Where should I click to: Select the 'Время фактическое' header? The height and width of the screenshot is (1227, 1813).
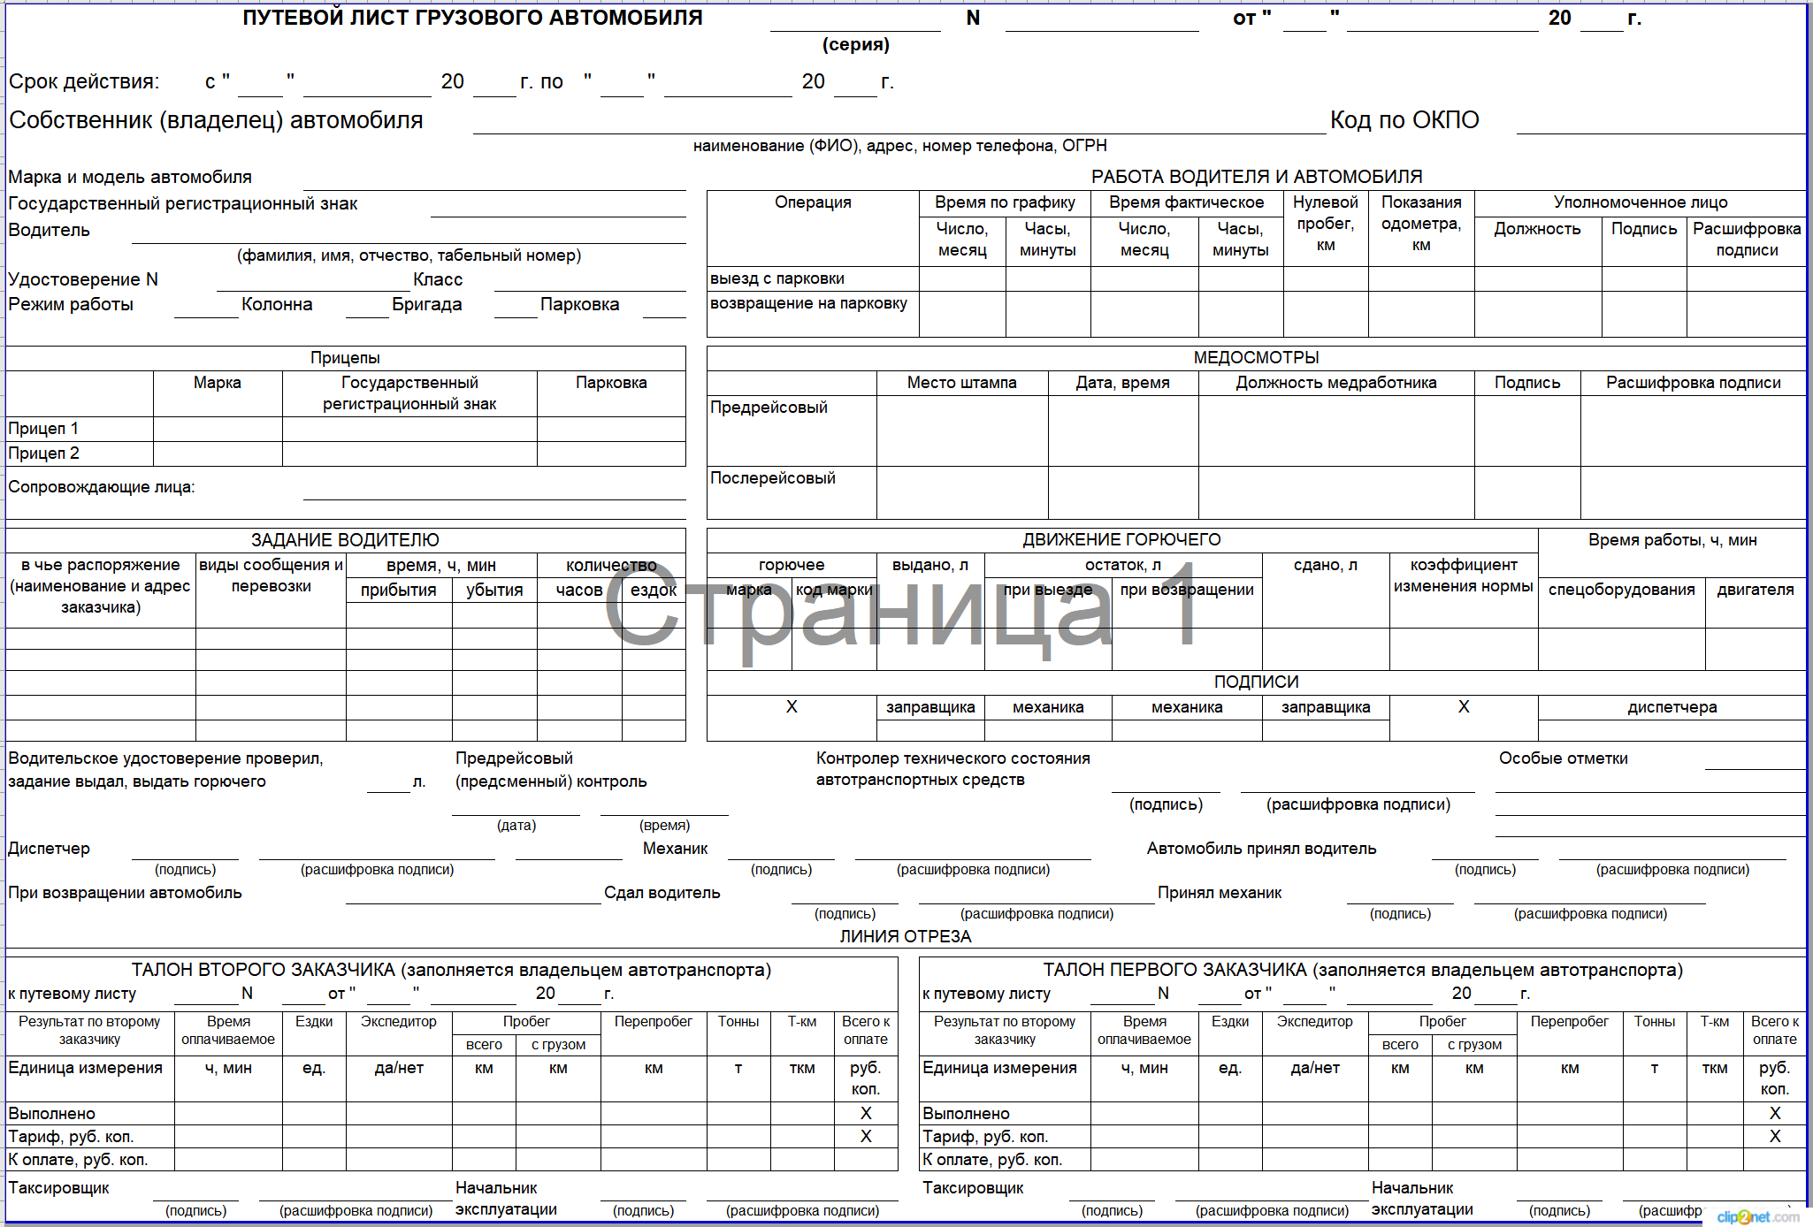point(1187,202)
